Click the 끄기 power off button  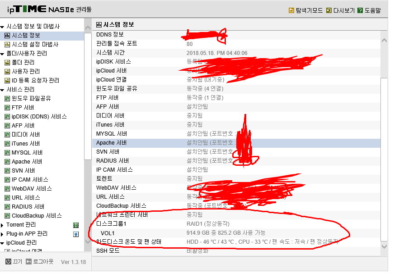tap(14, 262)
